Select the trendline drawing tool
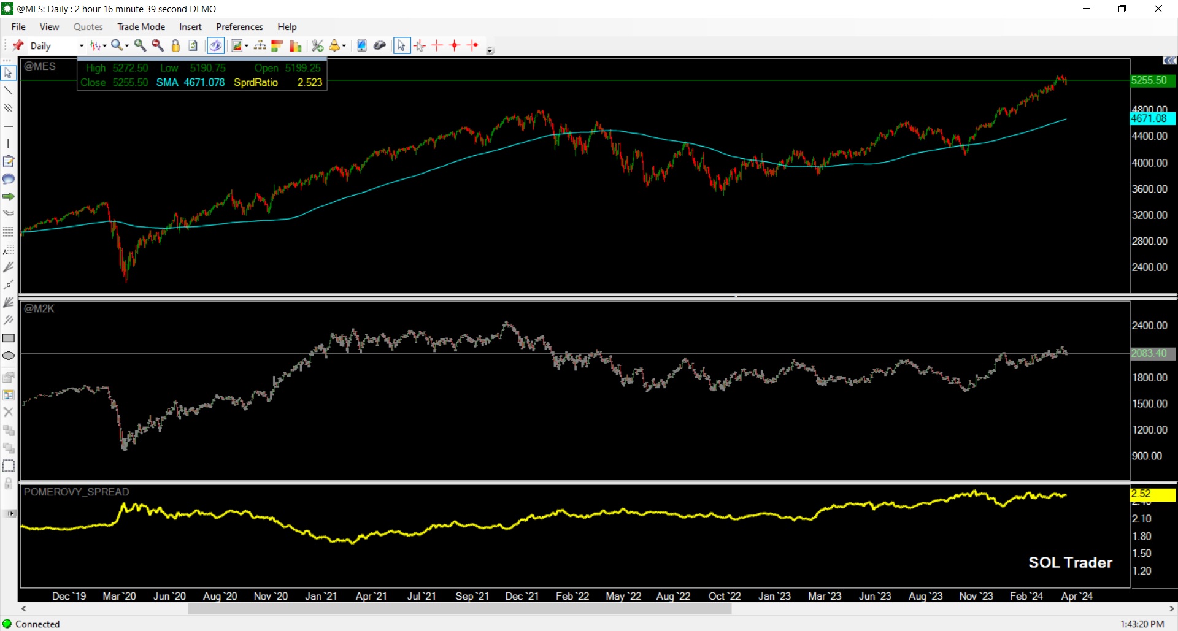Viewport: 1178px width, 631px height. [x=9, y=91]
